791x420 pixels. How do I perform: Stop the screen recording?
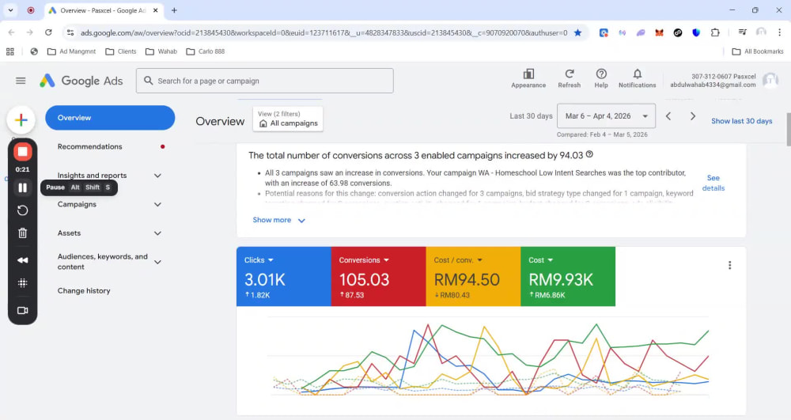[x=23, y=152]
